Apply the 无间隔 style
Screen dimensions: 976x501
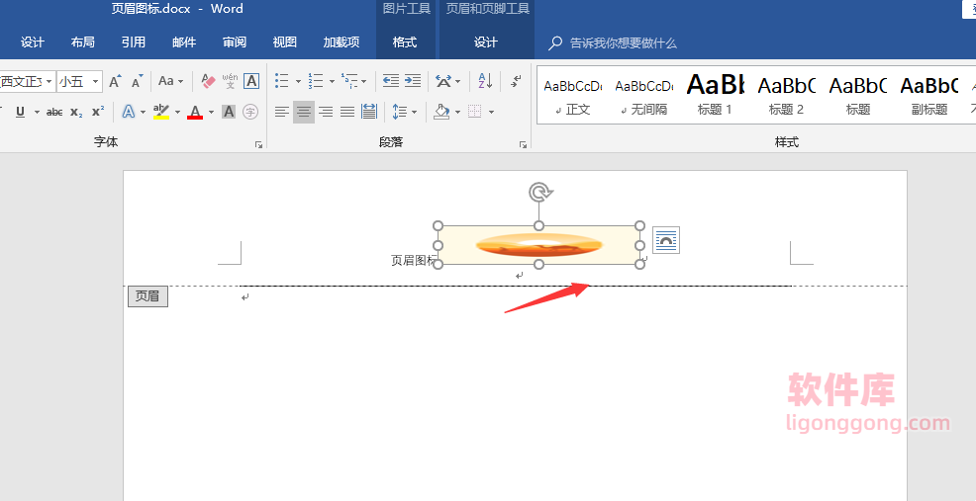pos(644,95)
